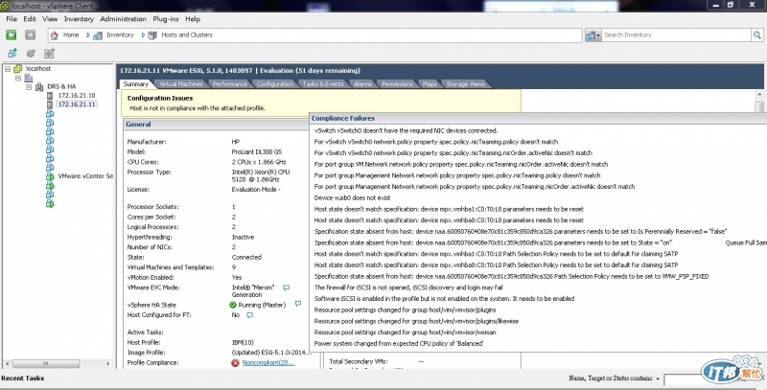The image size is (767, 390).
Task: Switch to the Configuration tab
Action: 275,84
